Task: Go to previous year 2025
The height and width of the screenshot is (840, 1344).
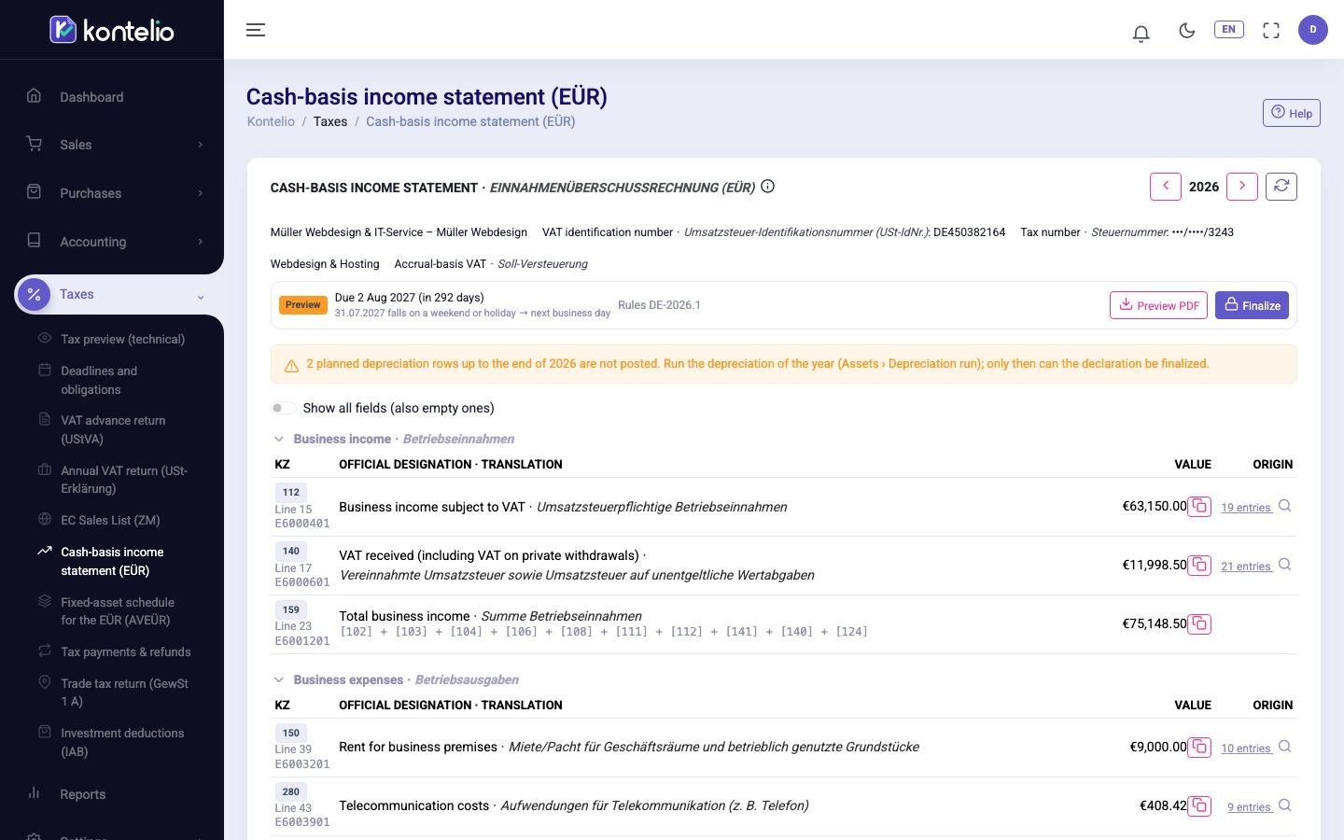Action: 1165,187
